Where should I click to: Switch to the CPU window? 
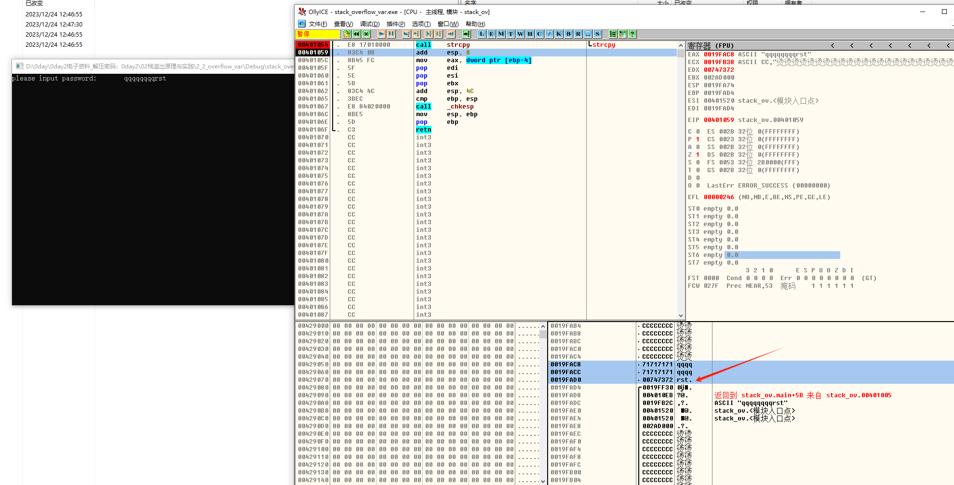pos(539,34)
